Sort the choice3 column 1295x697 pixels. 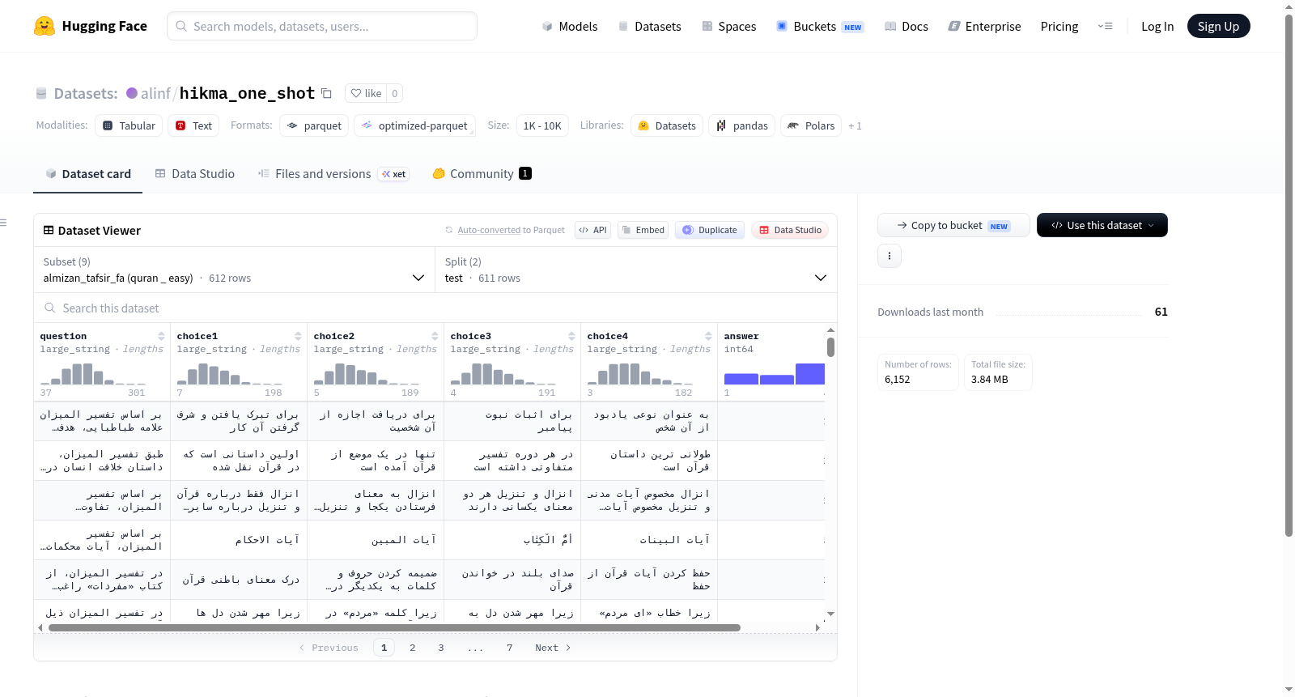571,336
